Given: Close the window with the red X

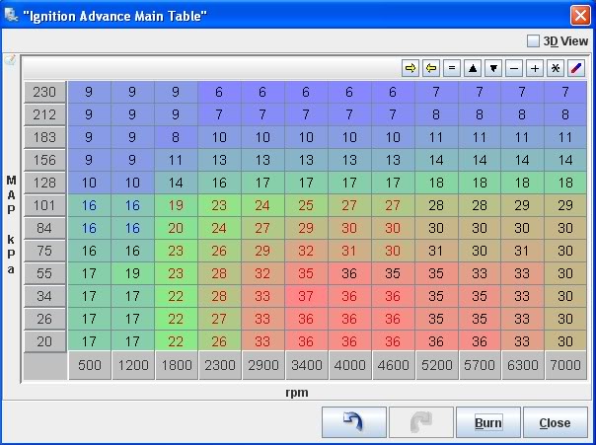Looking at the screenshot, I should (x=580, y=16).
